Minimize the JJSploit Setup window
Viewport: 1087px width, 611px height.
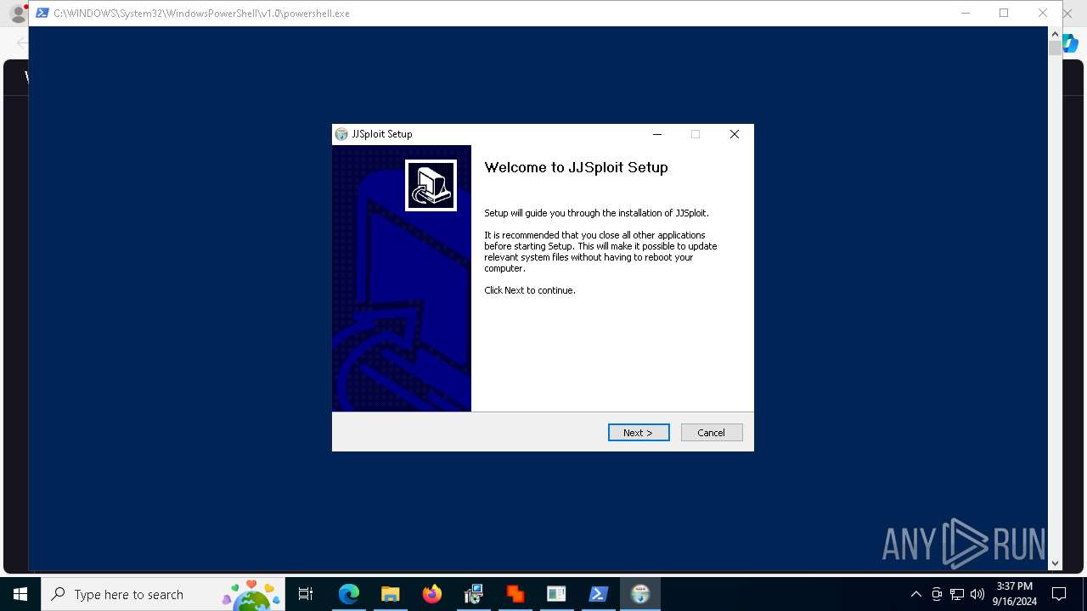coord(657,134)
